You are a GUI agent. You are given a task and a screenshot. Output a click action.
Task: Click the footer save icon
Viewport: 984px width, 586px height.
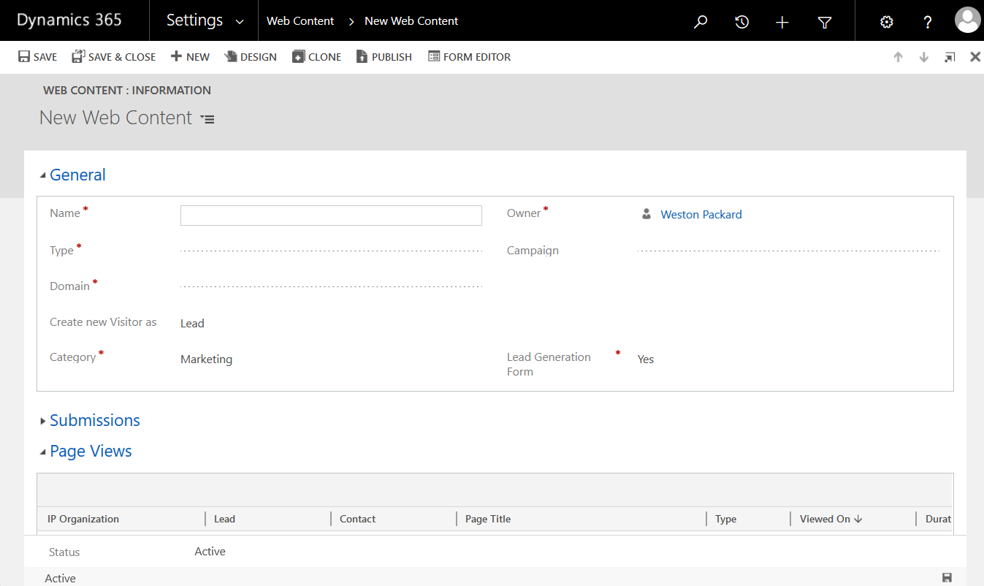(947, 577)
